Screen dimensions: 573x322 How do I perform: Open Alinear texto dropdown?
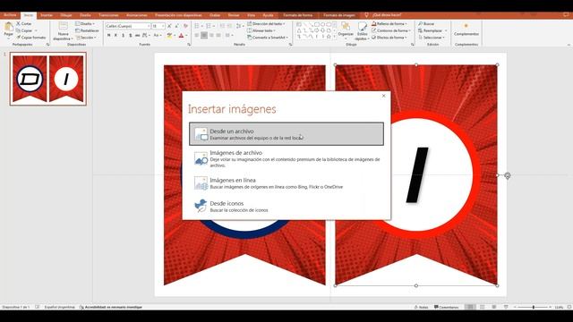(261, 30)
